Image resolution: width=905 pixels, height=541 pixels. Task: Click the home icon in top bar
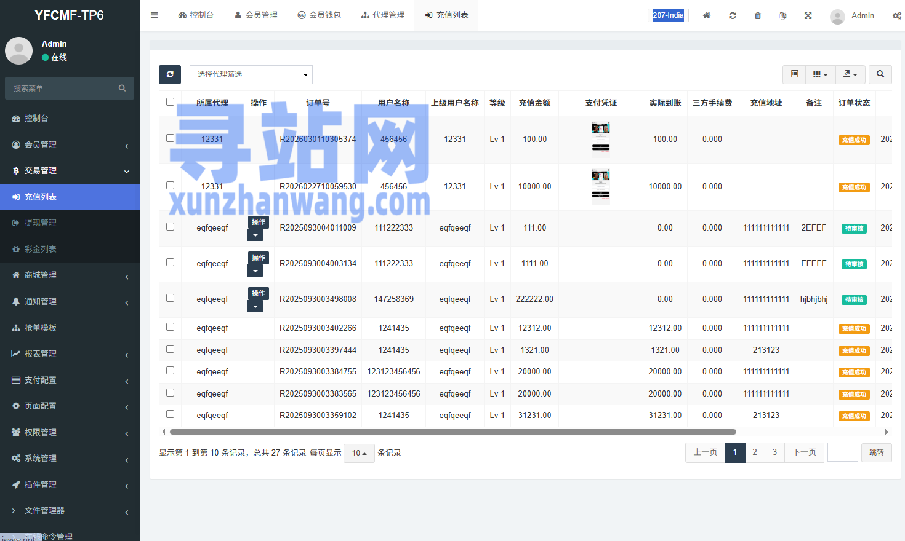(x=707, y=15)
